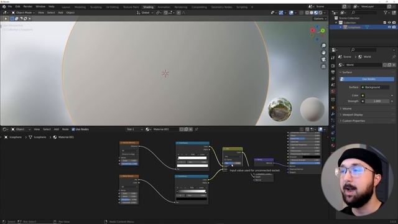Switch to the UV Editing workspace tab

pyautogui.click(x=112, y=7)
